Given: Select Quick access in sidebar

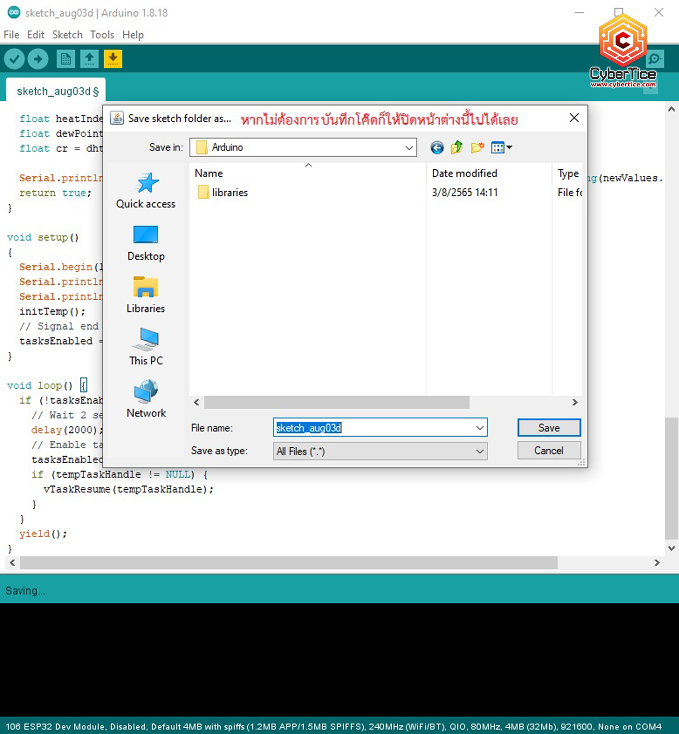Looking at the screenshot, I should [146, 191].
